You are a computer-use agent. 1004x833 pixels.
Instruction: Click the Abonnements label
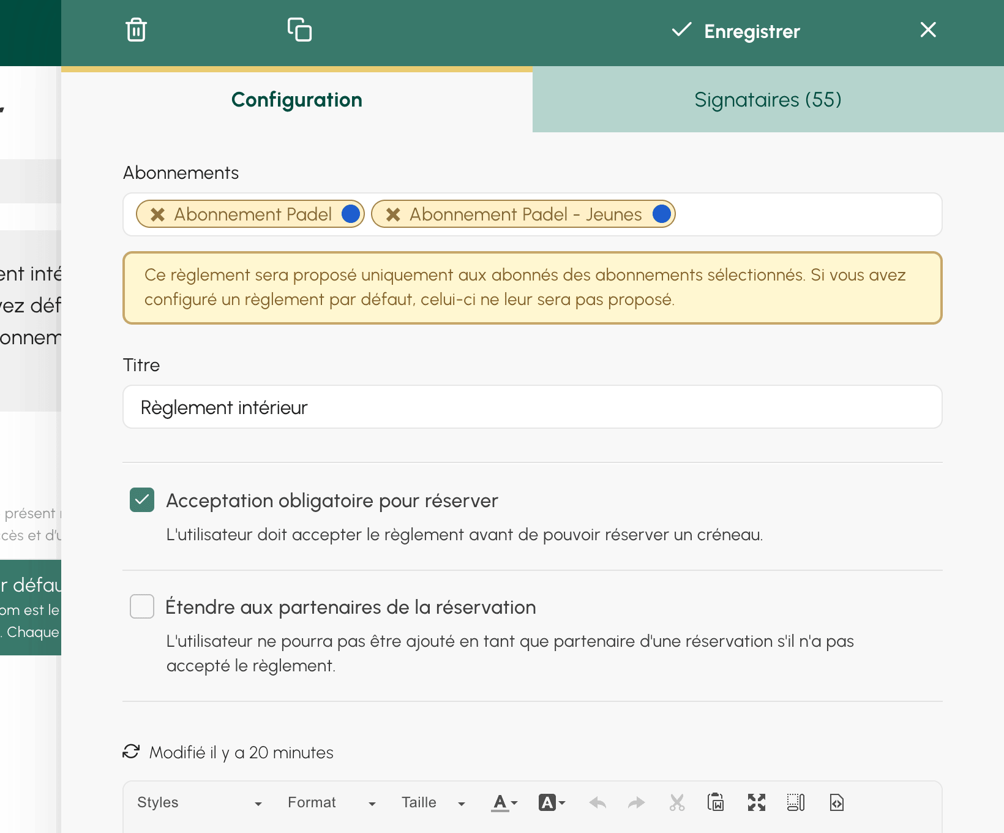click(181, 173)
